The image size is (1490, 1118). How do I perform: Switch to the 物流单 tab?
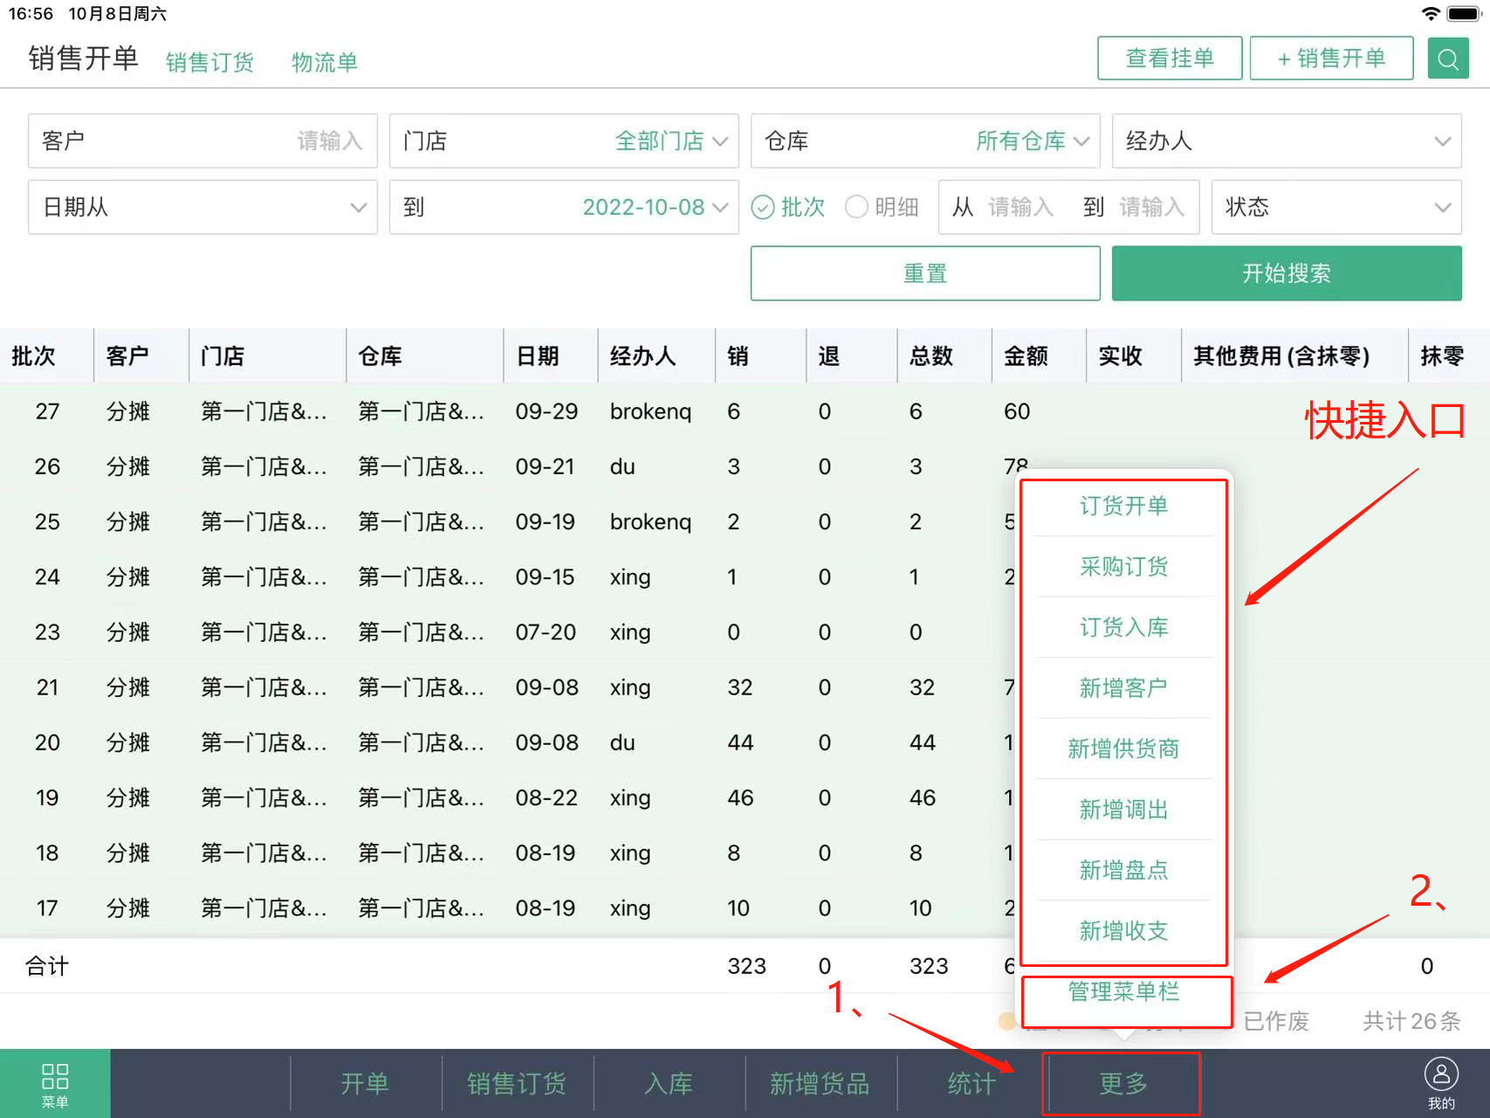tap(325, 62)
